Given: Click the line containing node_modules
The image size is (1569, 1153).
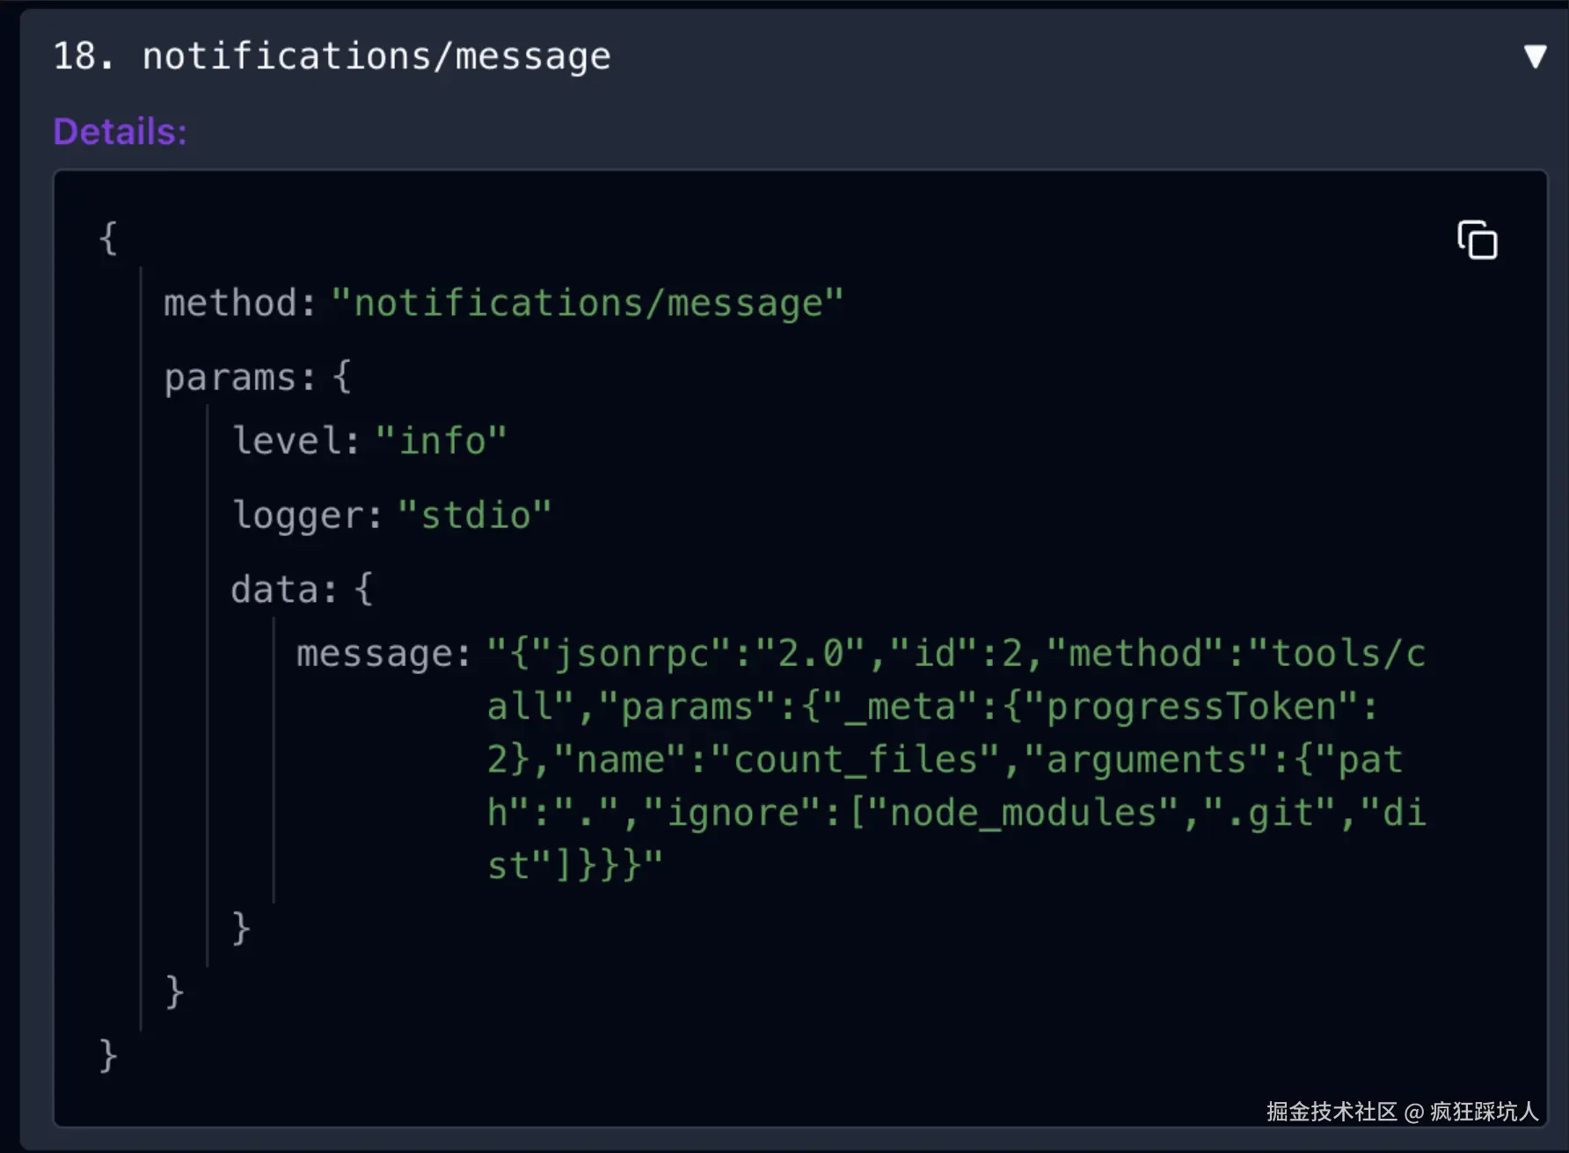Looking at the screenshot, I should [x=956, y=813].
